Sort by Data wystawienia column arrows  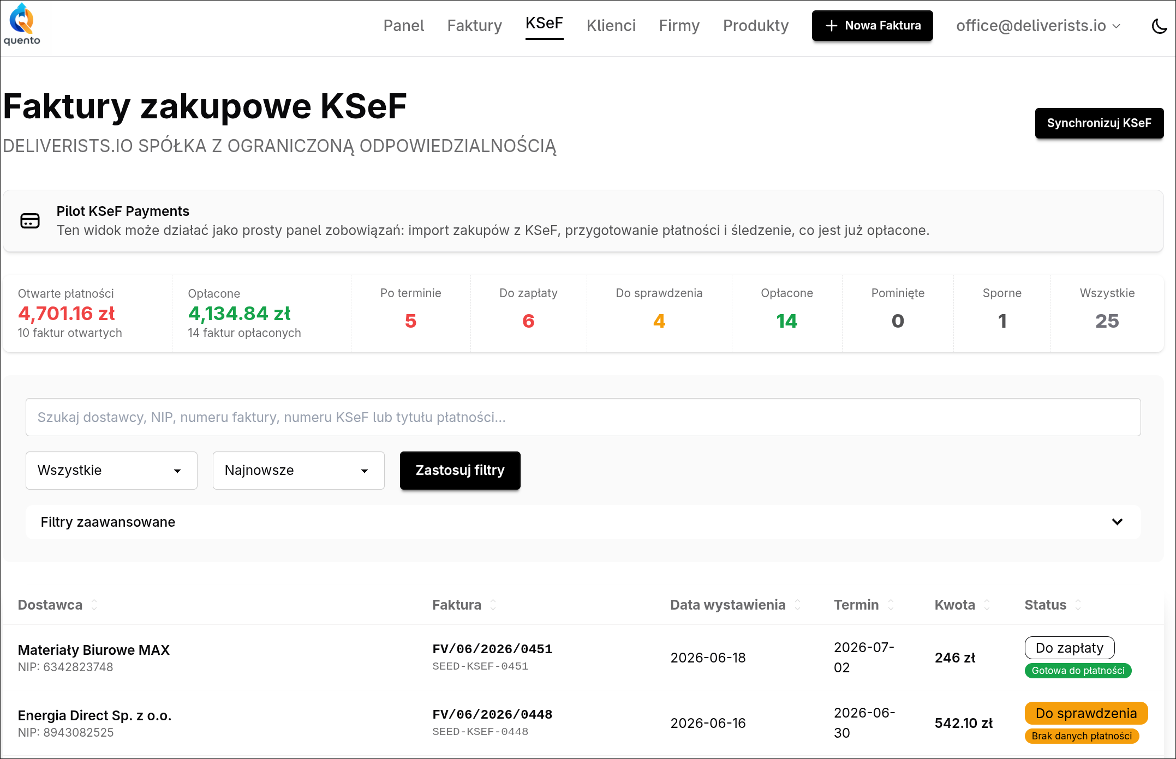point(798,605)
